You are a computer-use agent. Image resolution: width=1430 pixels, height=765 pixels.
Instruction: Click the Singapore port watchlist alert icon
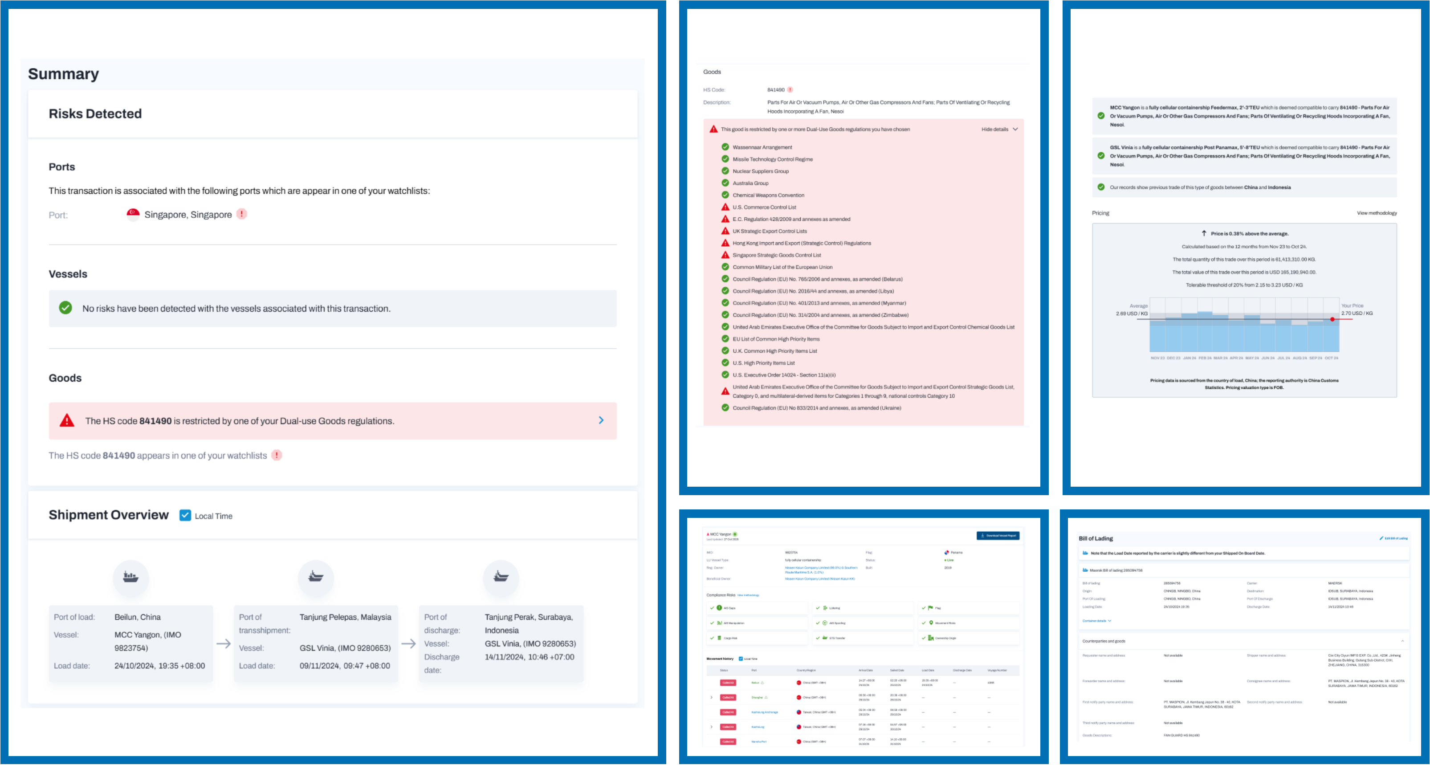pos(241,214)
